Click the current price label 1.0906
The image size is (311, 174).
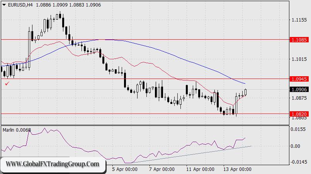point(299,90)
